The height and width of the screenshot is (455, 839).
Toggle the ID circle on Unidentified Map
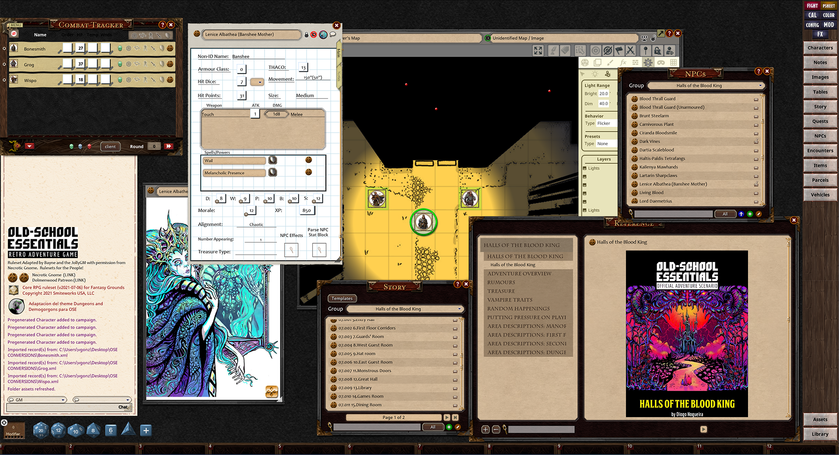488,38
